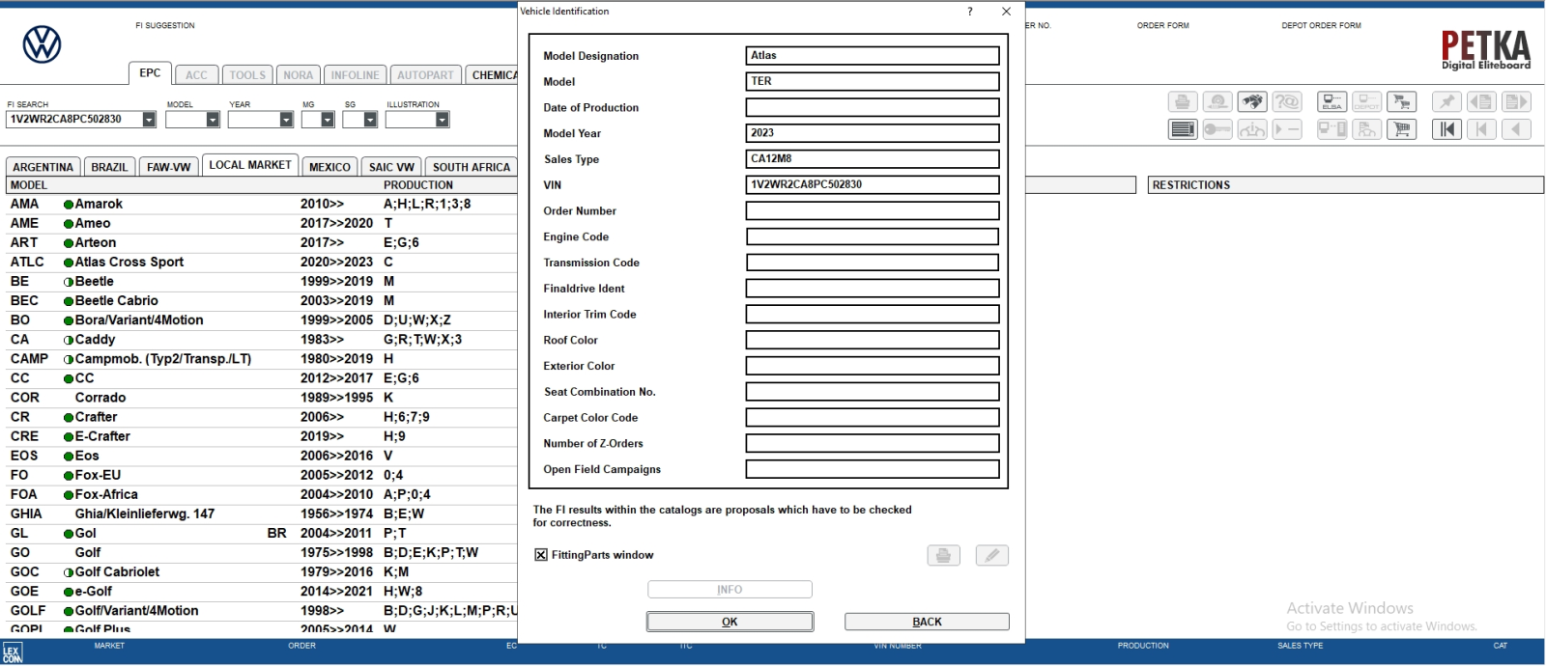
Task: Click the help question mark in dialog title bar
Action: [970, 12]
